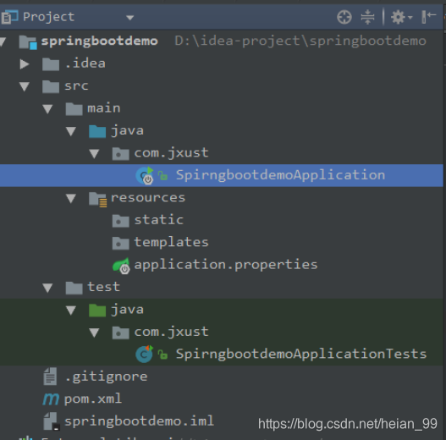
Task: Collapse the src folder
Action: 25,86
